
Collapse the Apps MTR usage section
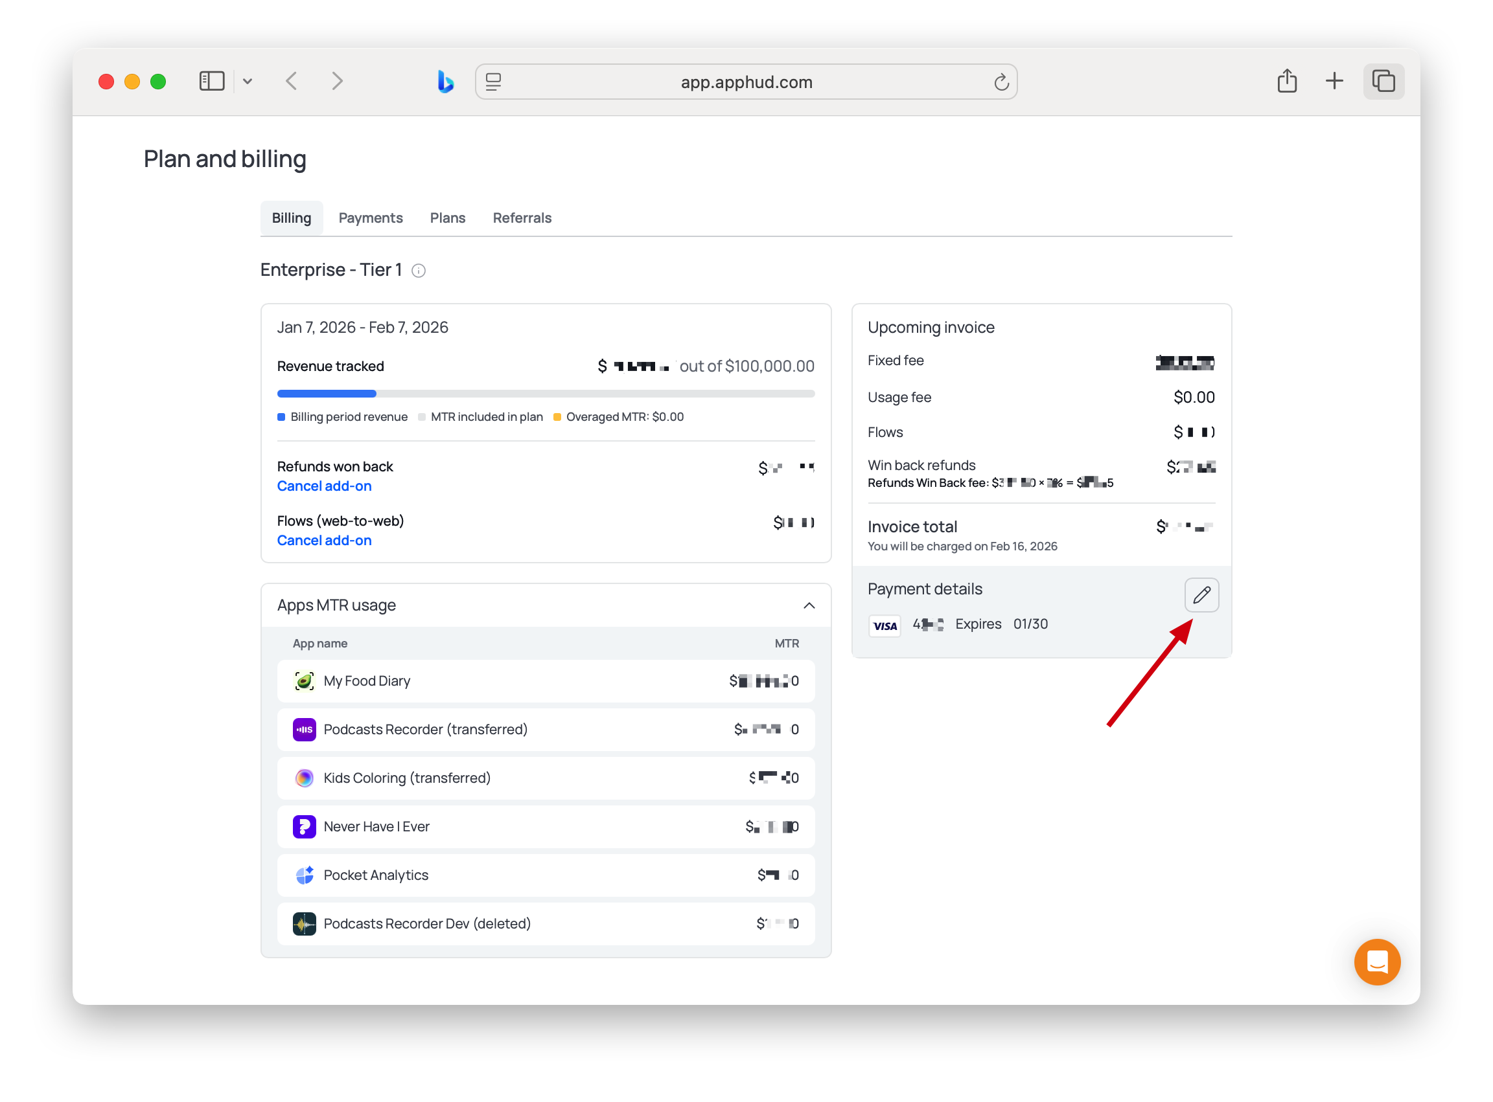pos(809,605)
